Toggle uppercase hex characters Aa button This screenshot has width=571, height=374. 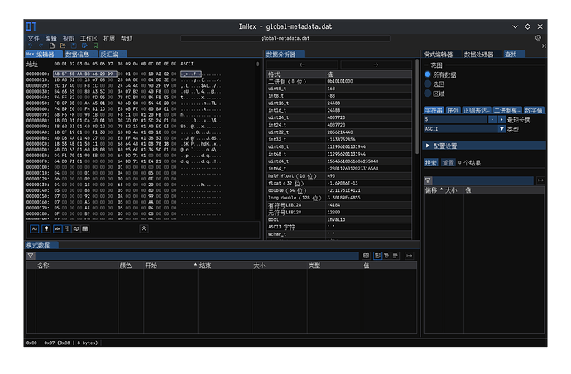point(35,228)
